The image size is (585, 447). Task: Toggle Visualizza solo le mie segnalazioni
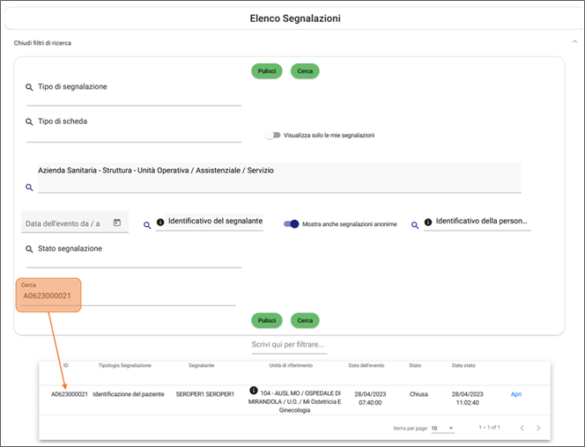point(274,136)
